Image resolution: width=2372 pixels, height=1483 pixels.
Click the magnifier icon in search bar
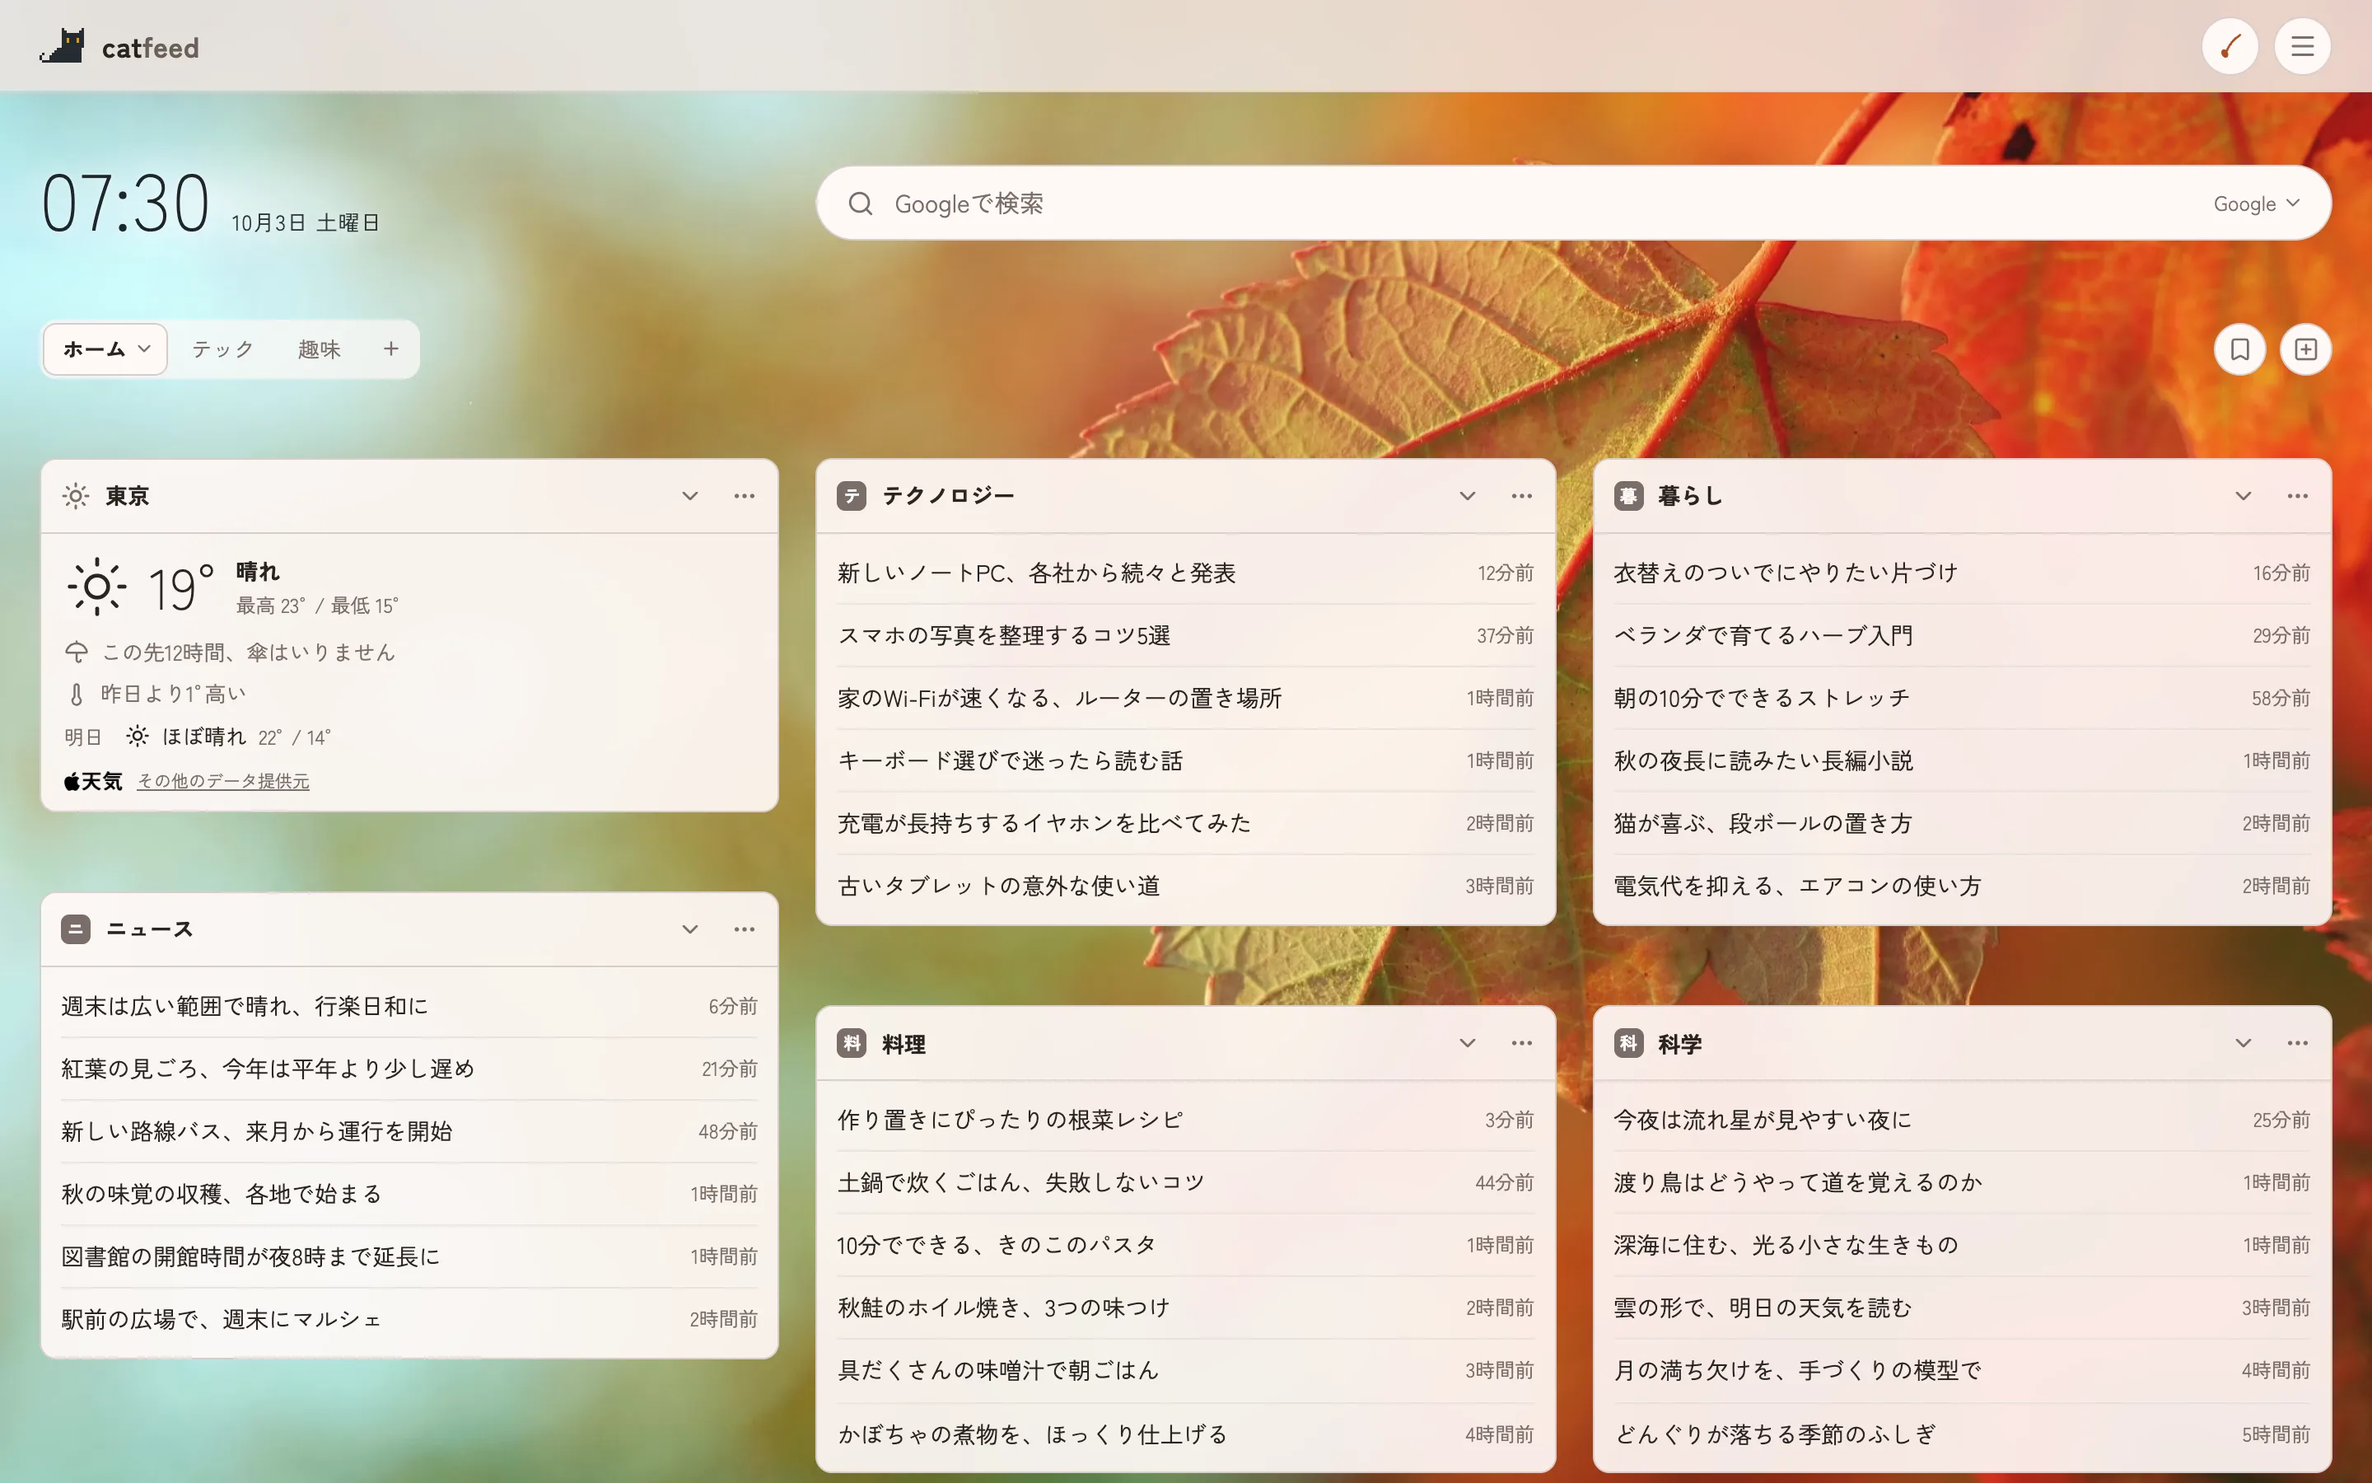pyautogui.click(x=861, y=203)
